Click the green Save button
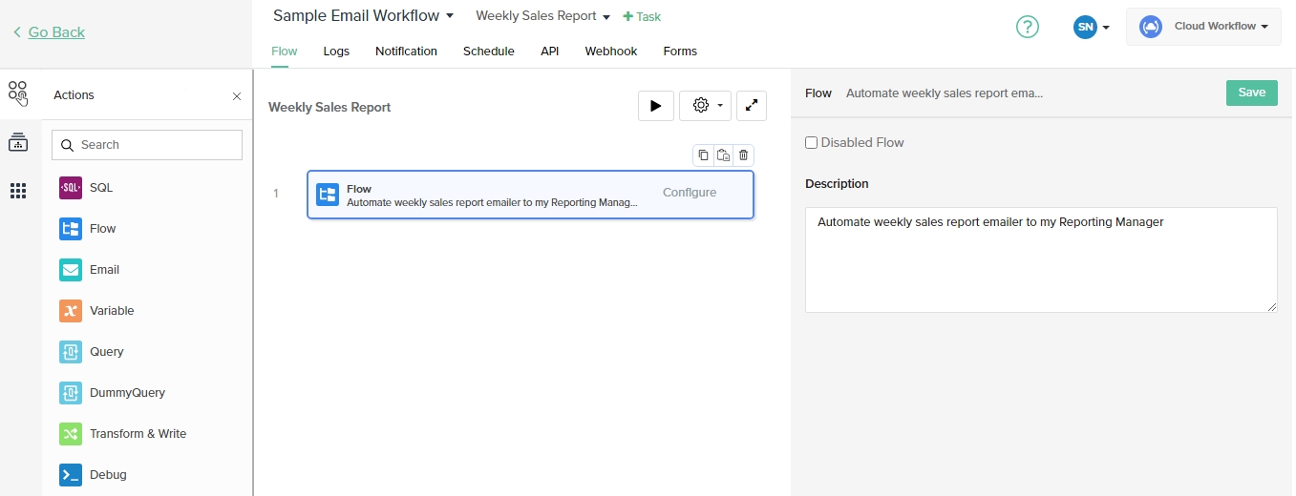The width and height of the screenshot is (1296, 496). click(1251, 93)
